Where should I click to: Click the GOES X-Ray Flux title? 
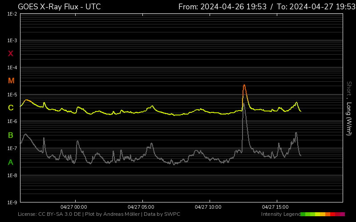(59, 7)
